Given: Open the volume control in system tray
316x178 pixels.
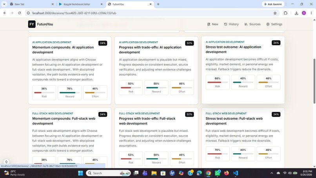Looking at the screenshot, I should click(290, 173).
